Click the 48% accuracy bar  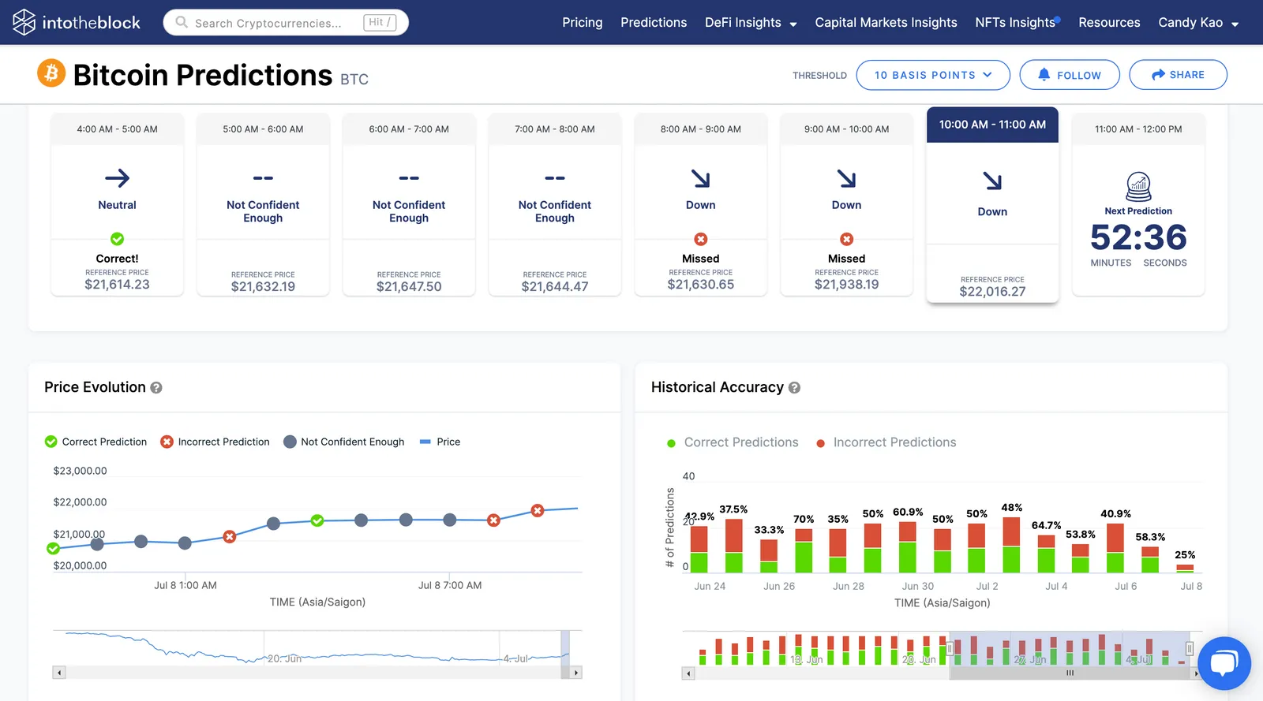(x=1012, y=545)
